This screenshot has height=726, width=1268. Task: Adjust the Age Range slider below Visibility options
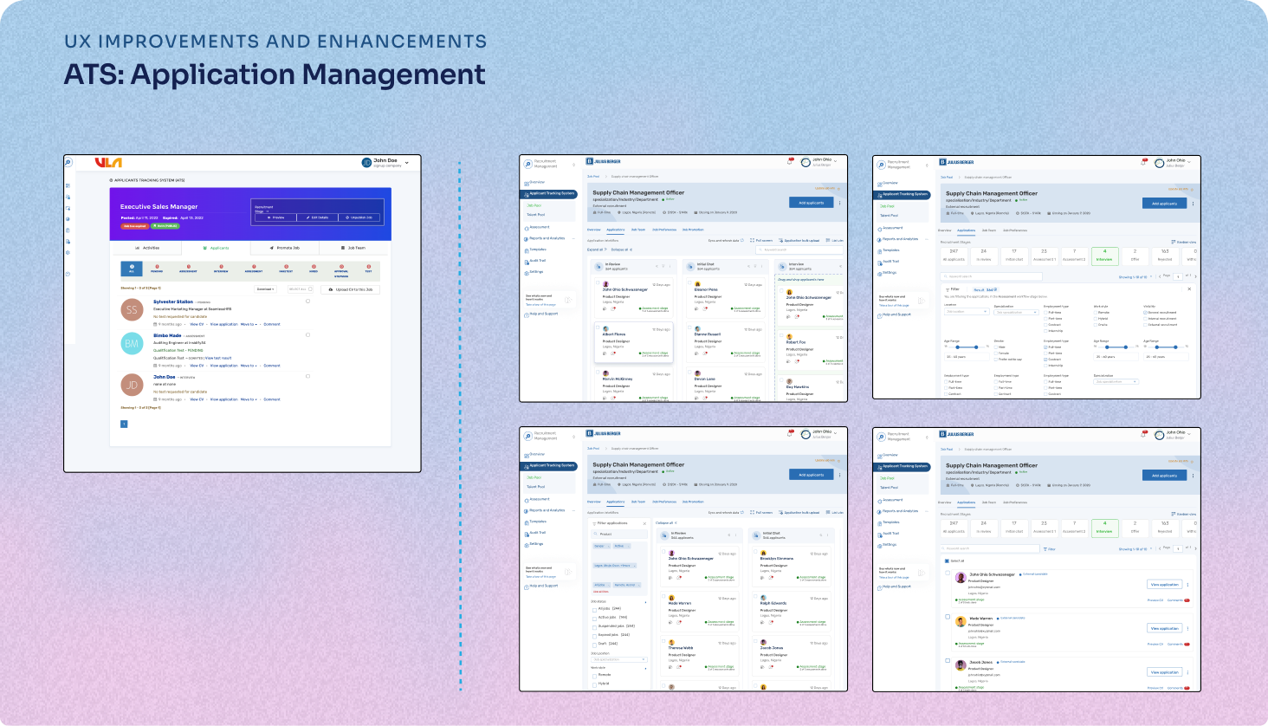(x=1166, y=347)
